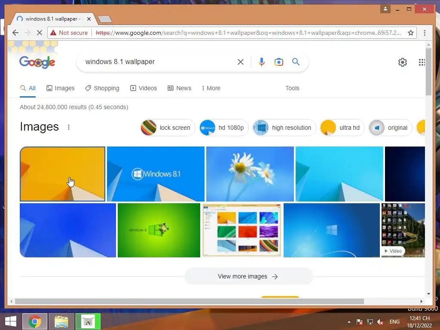Submit search with the magnifier icon
The width and height of the screenshot is (440, 330).
click(x=296, y=62)
